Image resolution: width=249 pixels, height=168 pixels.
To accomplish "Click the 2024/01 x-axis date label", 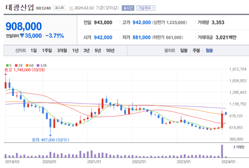I will point(228,162).
